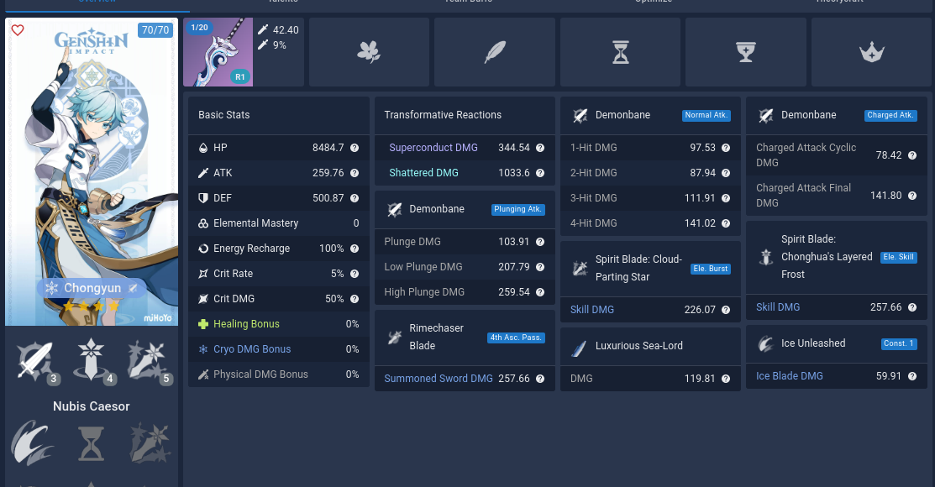The image size is (935, 487).
Task: Click the Shattered DMG link
Action: click(423, 173)
